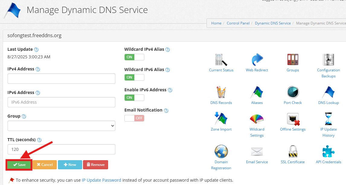Click the Zone Import icon
The image size is (346, 185).
(x=221, y=119)
